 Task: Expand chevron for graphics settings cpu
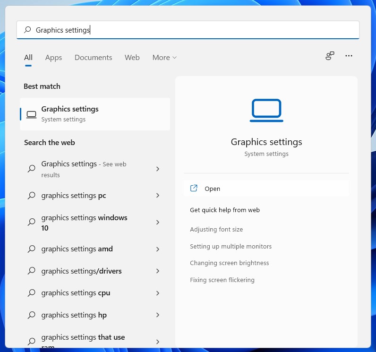coord(158,293)
